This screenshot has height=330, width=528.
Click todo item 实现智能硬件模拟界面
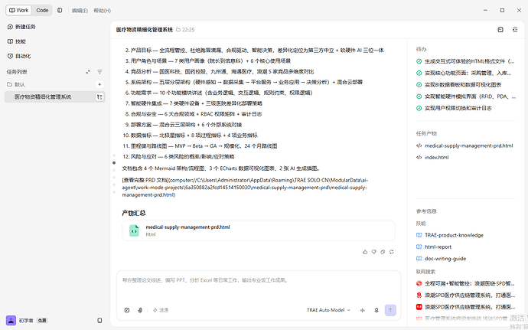coord(466,96)
